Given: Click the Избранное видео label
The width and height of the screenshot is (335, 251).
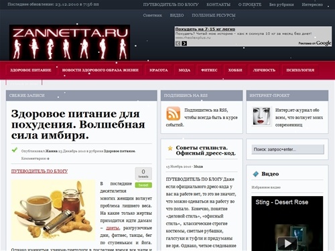Looking at the screenshot, I should (x=266, y=187).
